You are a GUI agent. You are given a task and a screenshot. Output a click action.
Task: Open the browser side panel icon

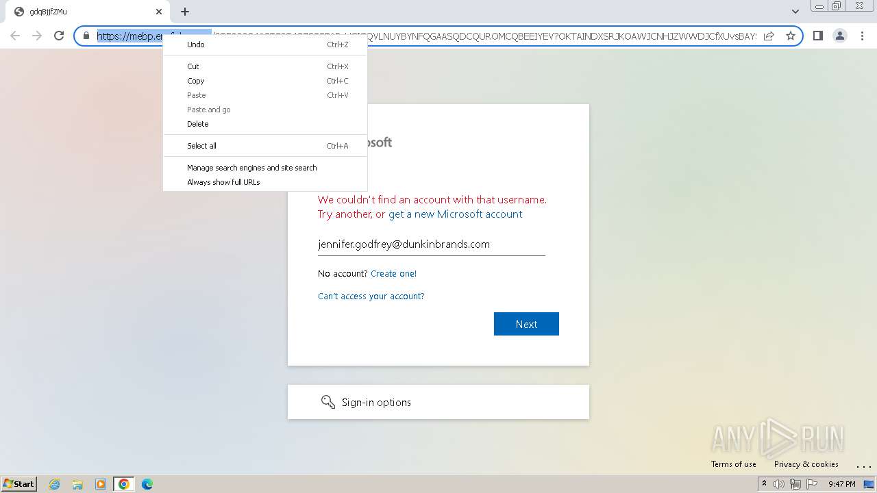pyautogui.click(x=817, y=36)
